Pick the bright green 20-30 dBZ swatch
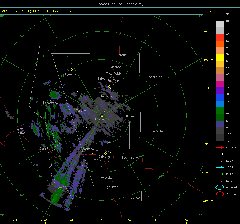Viewport: 240px width, 224px height. tap(220, 111)
